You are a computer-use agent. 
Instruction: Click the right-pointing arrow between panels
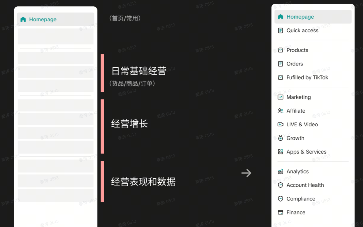point(246,173)
